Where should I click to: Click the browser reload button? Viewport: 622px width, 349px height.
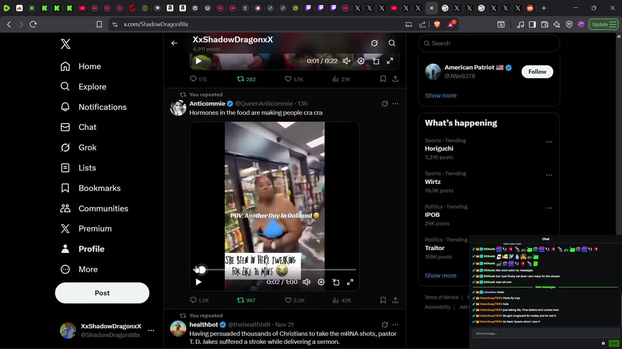point(33,24)
